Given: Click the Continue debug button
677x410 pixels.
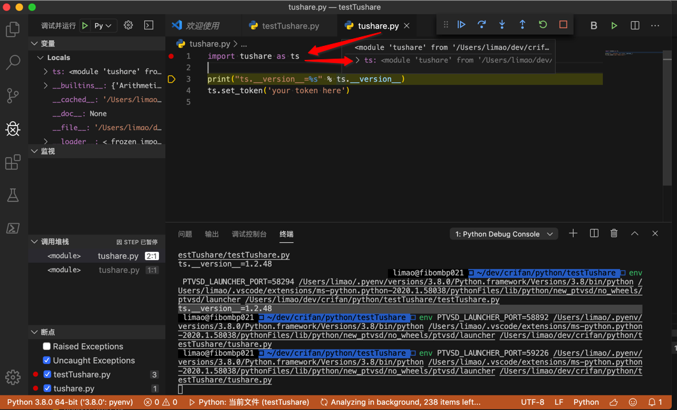Looking at the screenshot, I should coord(461,25).
